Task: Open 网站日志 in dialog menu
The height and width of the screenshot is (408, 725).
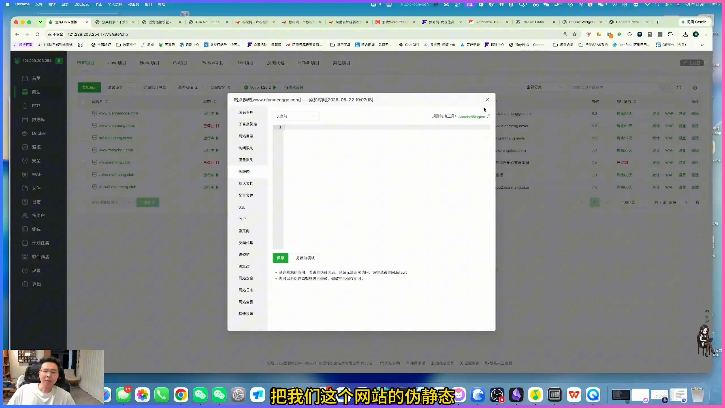Action: [x=246, y=290]
